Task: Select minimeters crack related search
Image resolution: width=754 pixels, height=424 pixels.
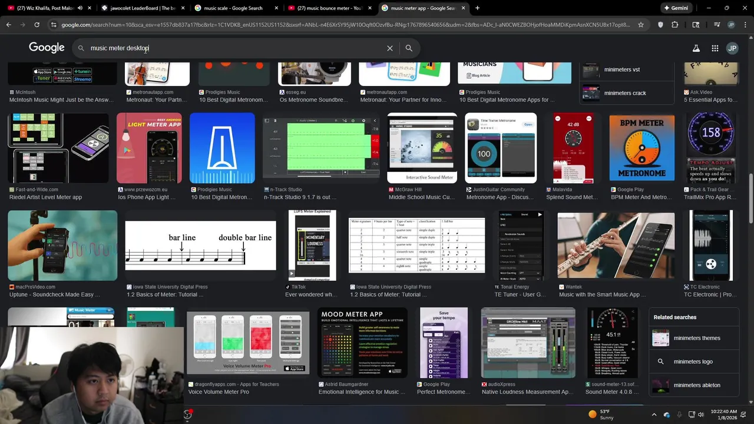Action: click(627, 93)
